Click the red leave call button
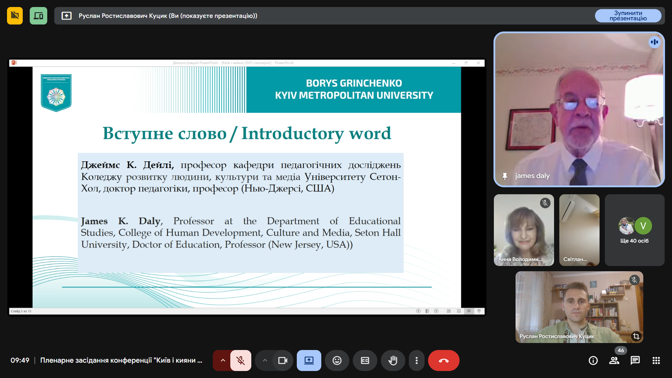This screenshot has width=672, height=378. pos(443,360)
